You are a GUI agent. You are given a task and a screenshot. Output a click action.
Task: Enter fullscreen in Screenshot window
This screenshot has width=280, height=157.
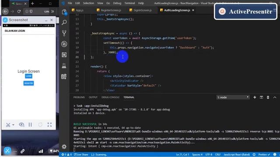(x=49, y=125)
